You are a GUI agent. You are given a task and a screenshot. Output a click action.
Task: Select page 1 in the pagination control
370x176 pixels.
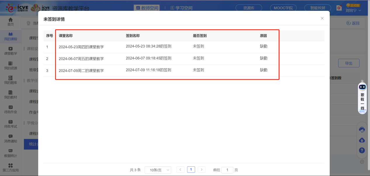(191, 170)
